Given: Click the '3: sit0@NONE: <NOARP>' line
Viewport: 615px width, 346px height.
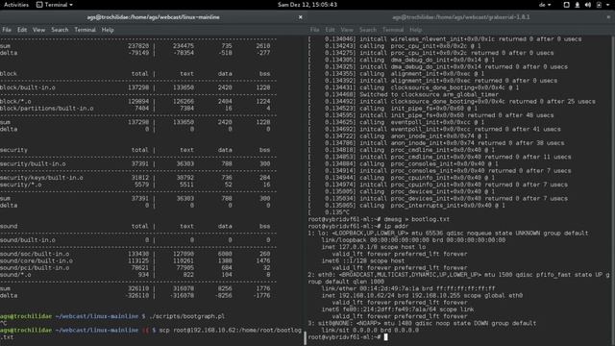Looking at the screenshot, I should pos(422,323).
